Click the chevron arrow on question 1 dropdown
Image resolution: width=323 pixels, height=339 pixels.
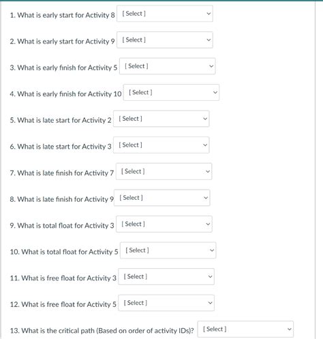coord(209,14)
